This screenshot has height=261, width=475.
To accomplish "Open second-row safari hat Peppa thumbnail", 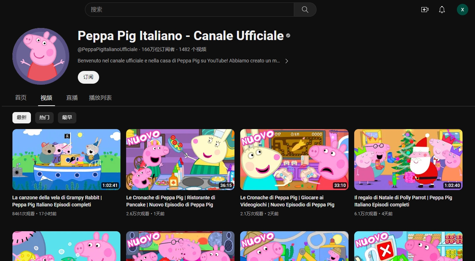I will pos(295,246).
